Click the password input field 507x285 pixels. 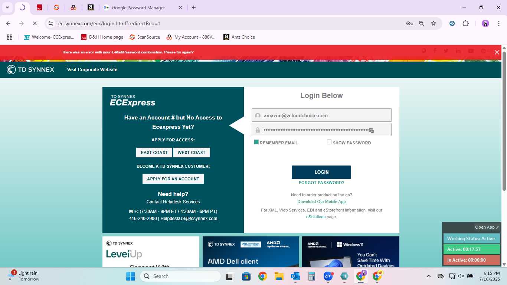(x=321, y=130)
